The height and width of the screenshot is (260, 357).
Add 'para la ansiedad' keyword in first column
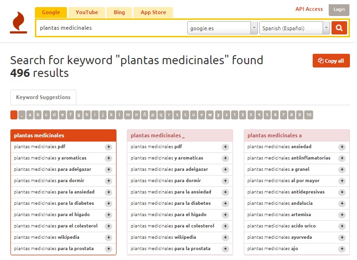tap(109, 193)
